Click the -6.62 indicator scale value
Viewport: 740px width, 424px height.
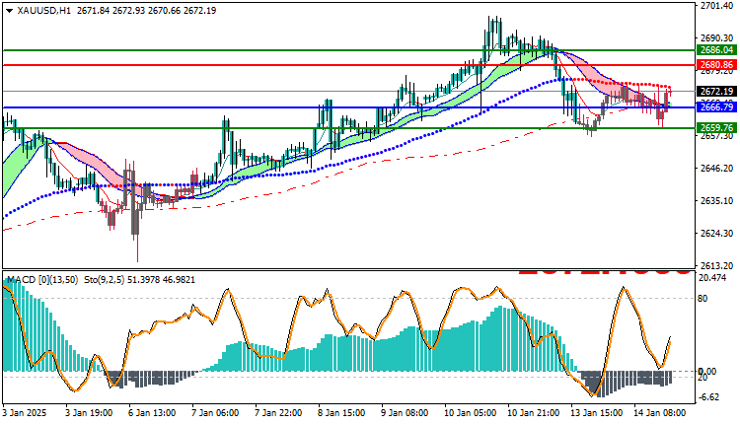[x=709, y=397]
